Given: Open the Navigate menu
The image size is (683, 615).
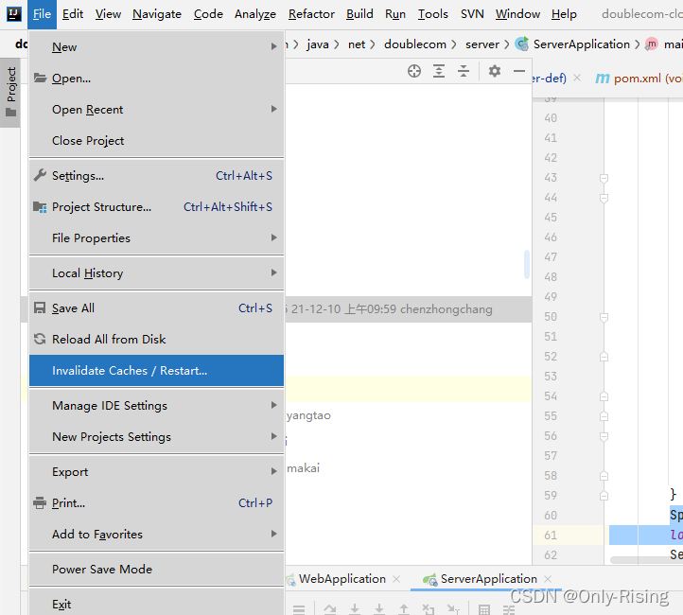Looking at the screenshot, I should point(157,14).
